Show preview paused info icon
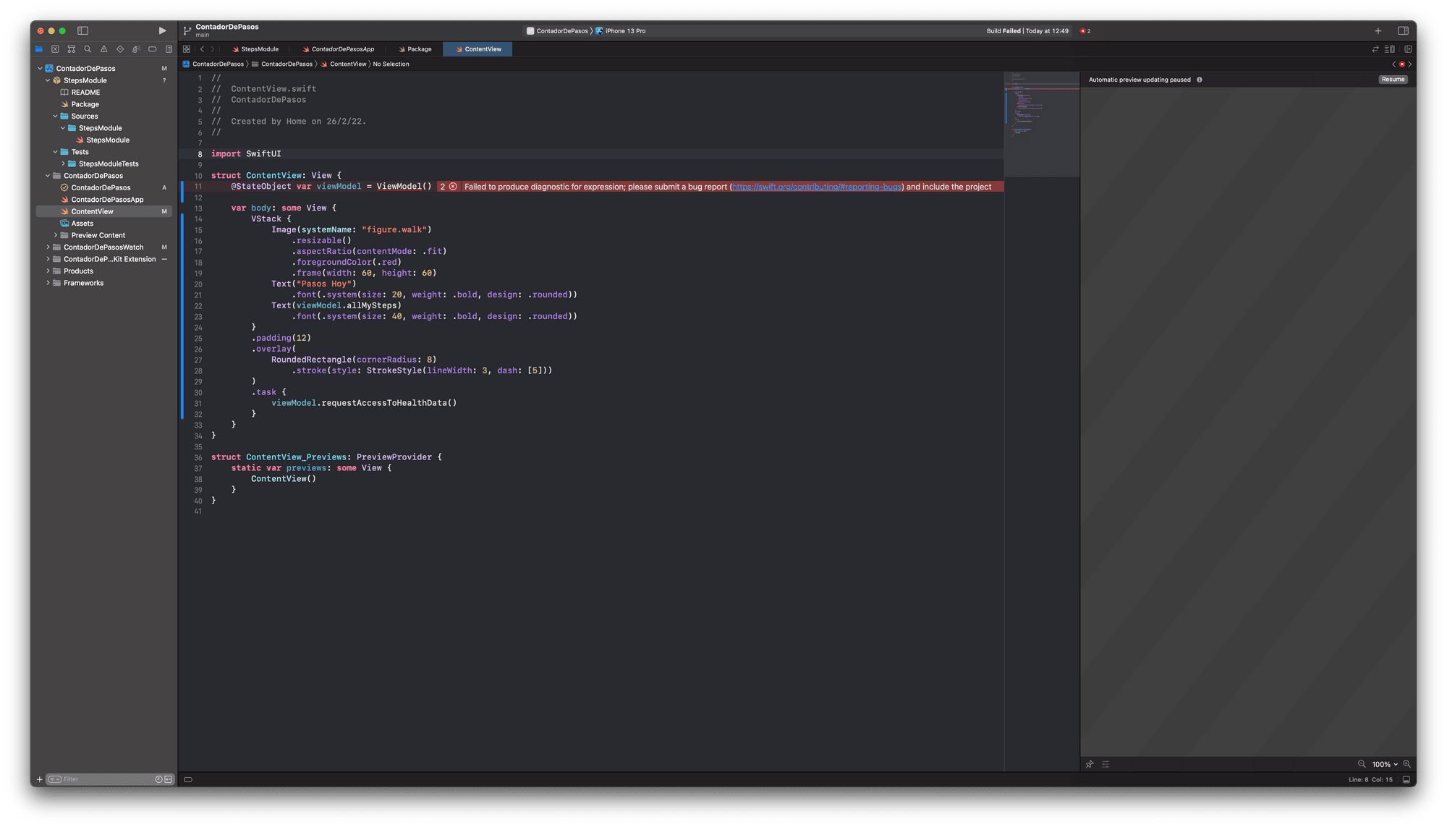Viewport: 1447px width, 827px height. coord(1199,80)
